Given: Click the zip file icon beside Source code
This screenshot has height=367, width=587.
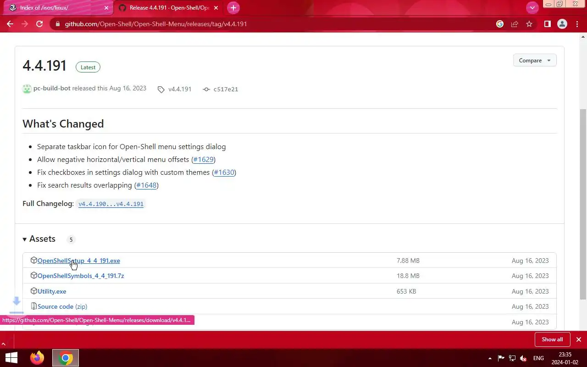Looking at the screenshot, I should [x=34, y=306].
